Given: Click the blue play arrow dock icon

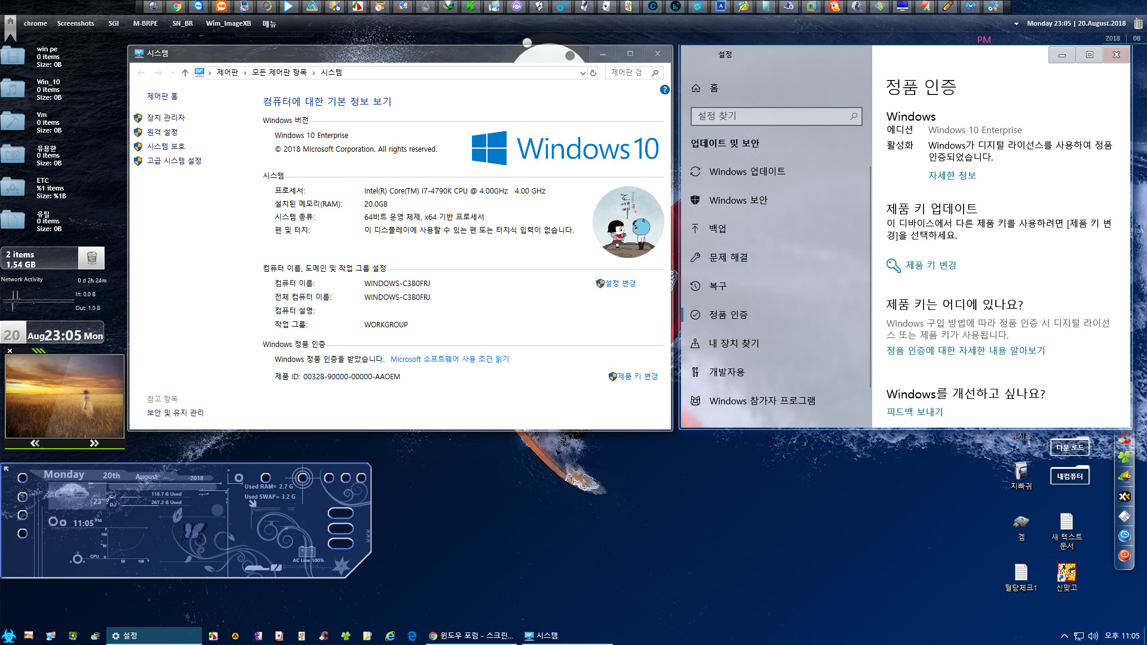Looking at the screenshot, I should coord(289,7).
